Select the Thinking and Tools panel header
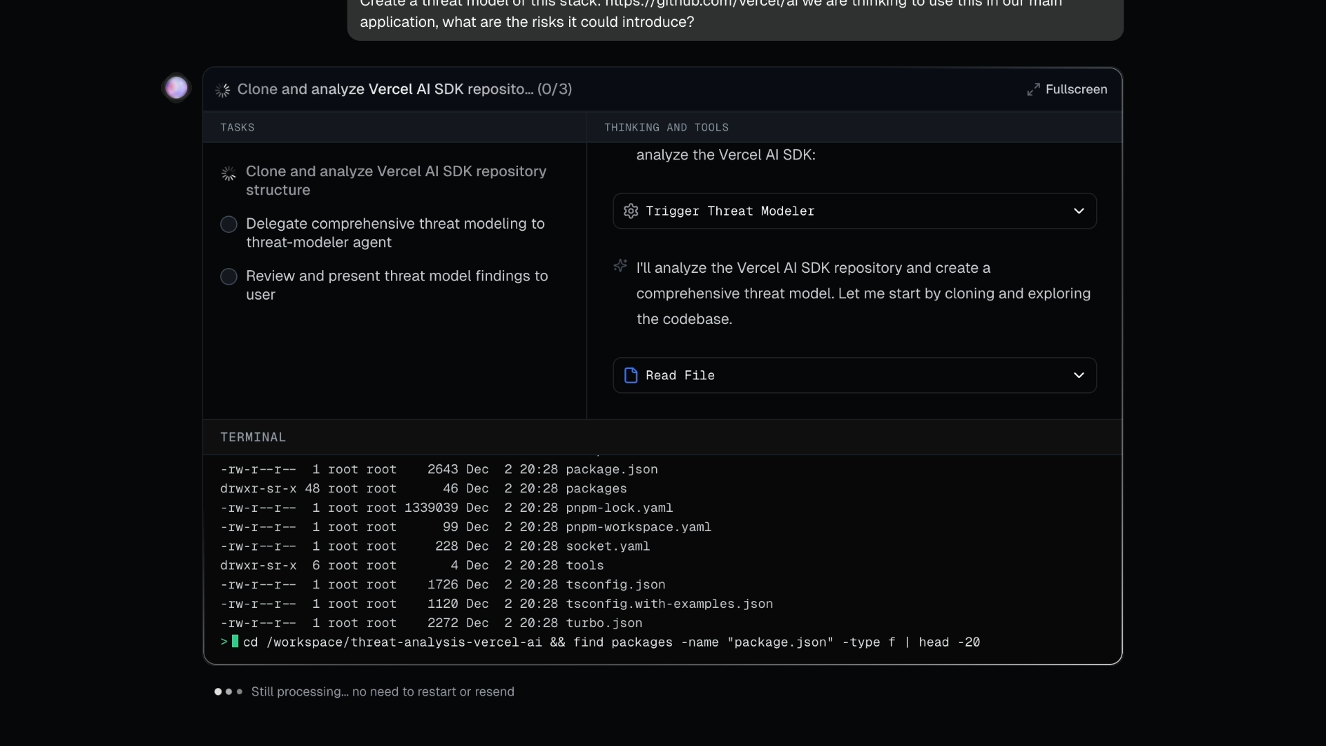 point(666,128)
